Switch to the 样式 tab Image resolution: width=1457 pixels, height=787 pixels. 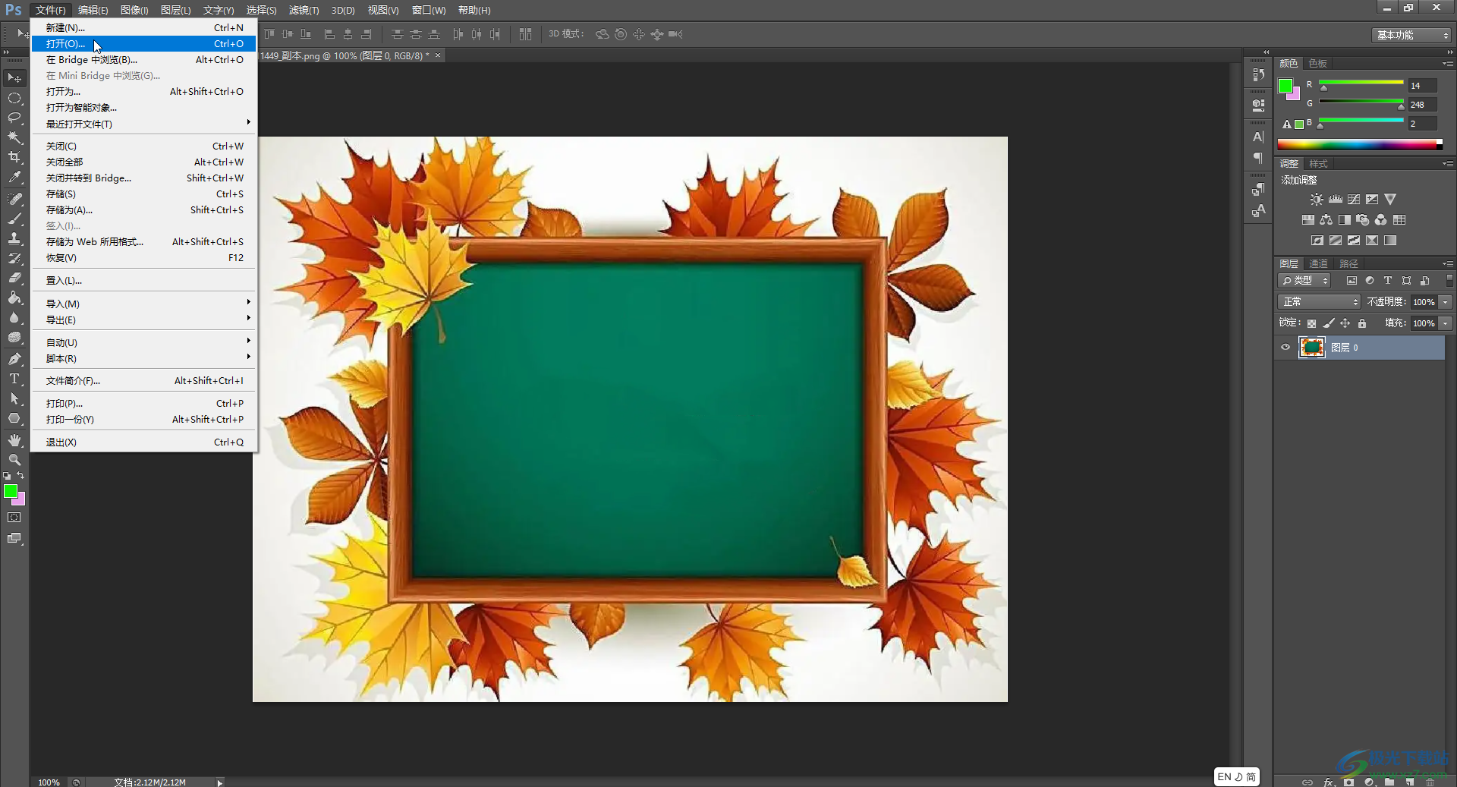click(1319, 164)
